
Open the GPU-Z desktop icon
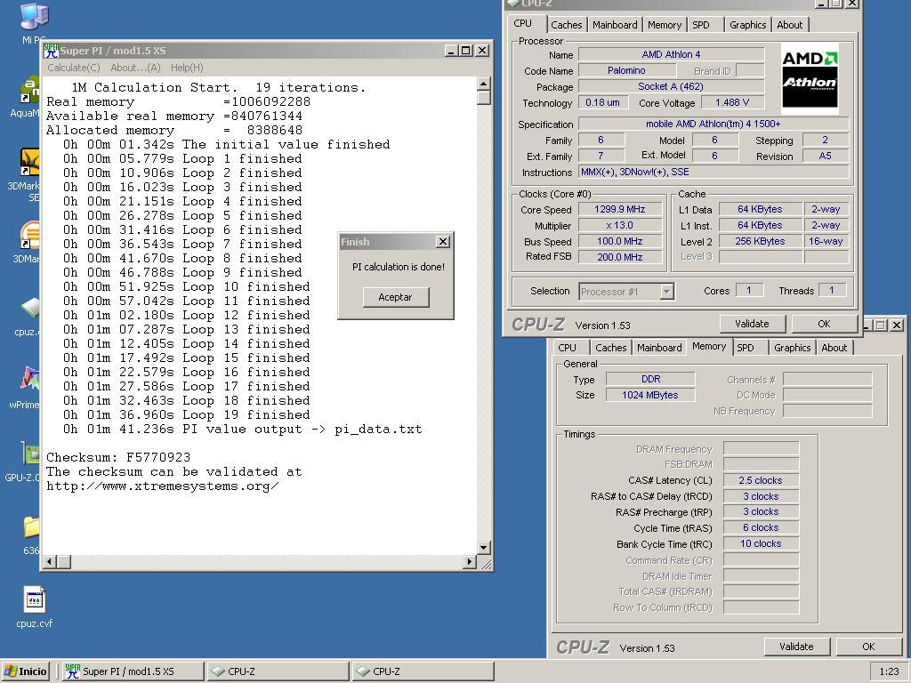tap(30, 454)
